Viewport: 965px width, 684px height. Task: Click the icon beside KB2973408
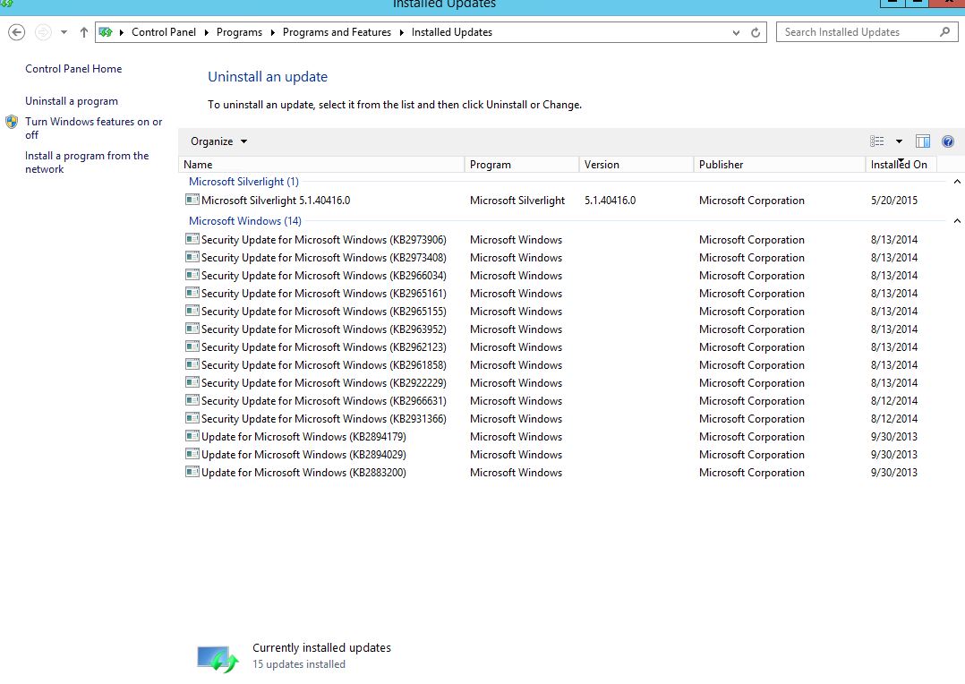[x=192, y=257]
